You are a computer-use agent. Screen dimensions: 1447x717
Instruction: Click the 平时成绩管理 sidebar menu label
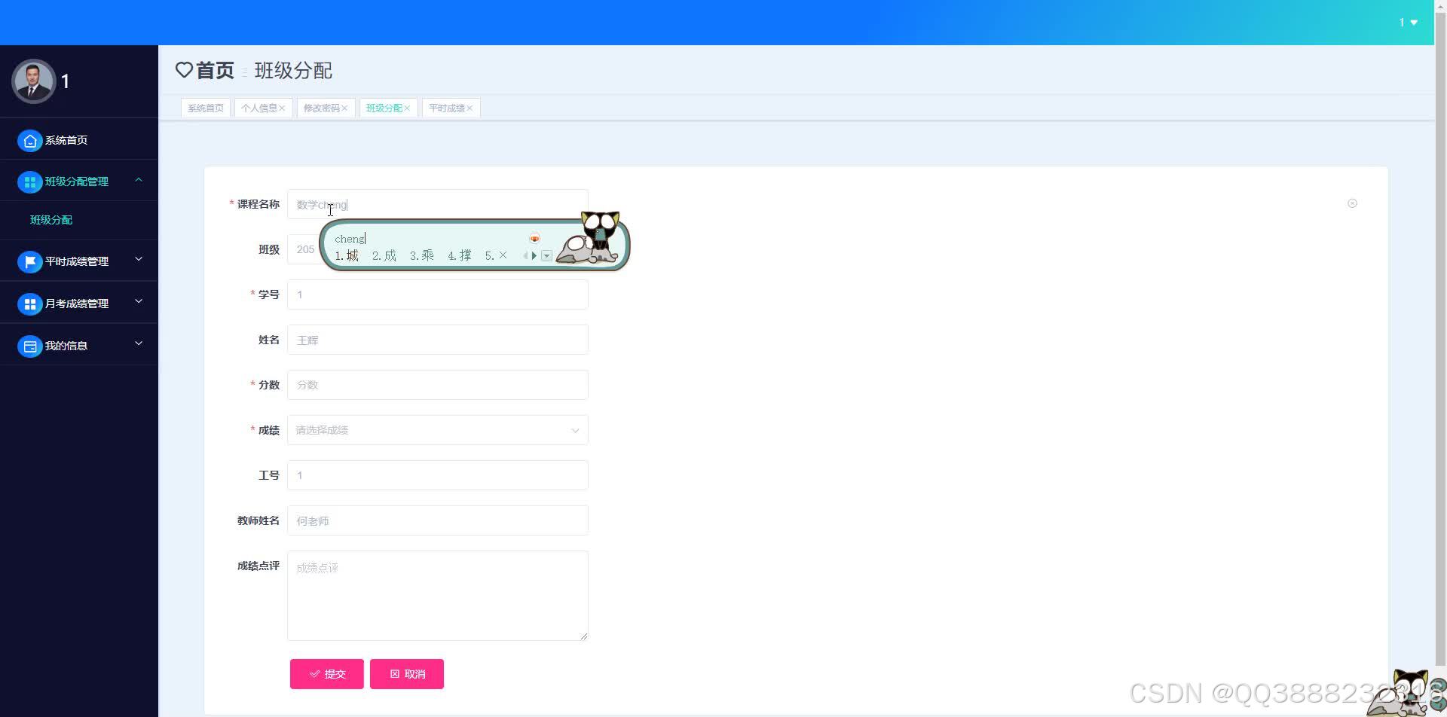coord(77,261)
